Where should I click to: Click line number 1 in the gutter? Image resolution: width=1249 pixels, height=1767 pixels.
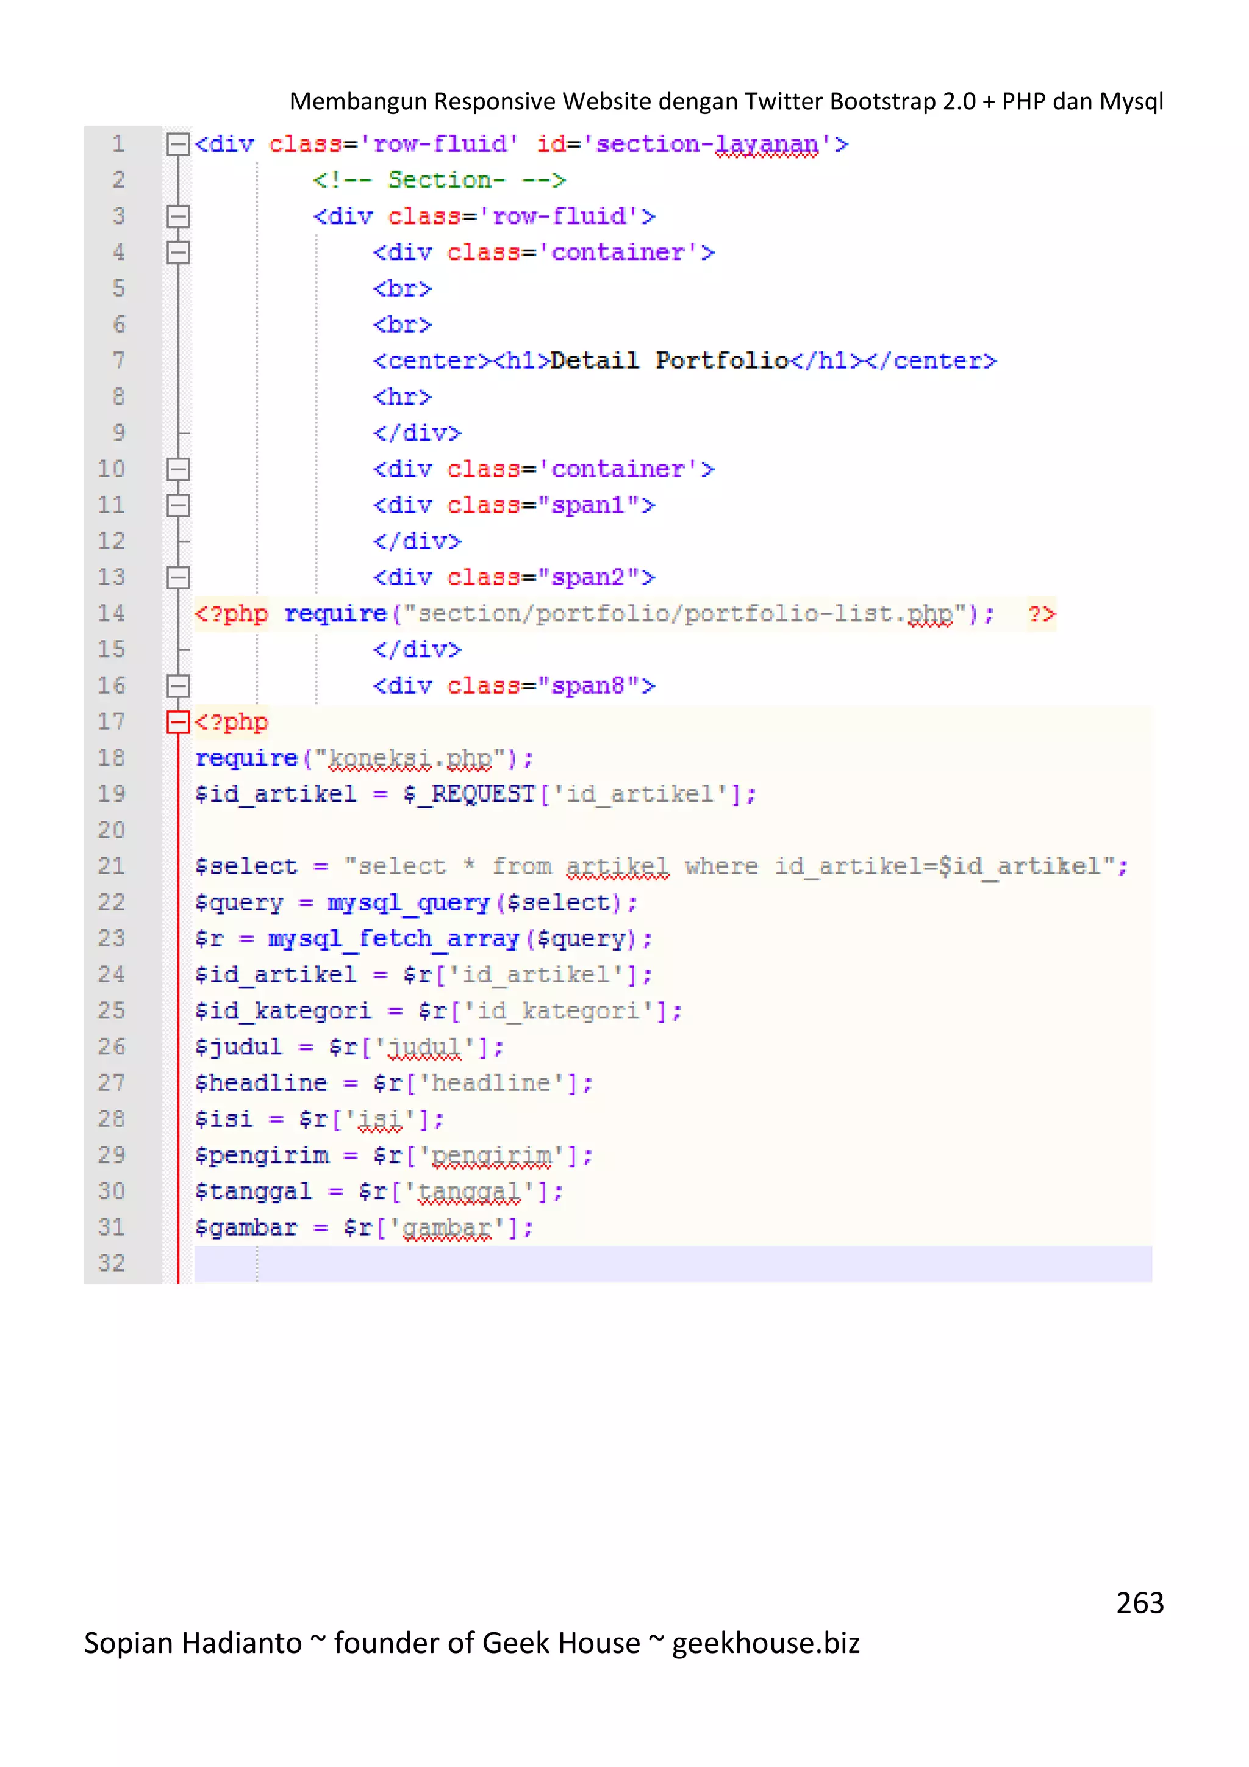click(118, 144)
